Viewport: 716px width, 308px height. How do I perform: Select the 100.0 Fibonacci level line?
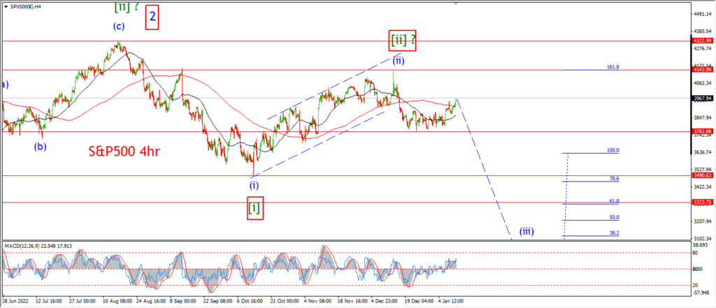click(x=590, y=153)
